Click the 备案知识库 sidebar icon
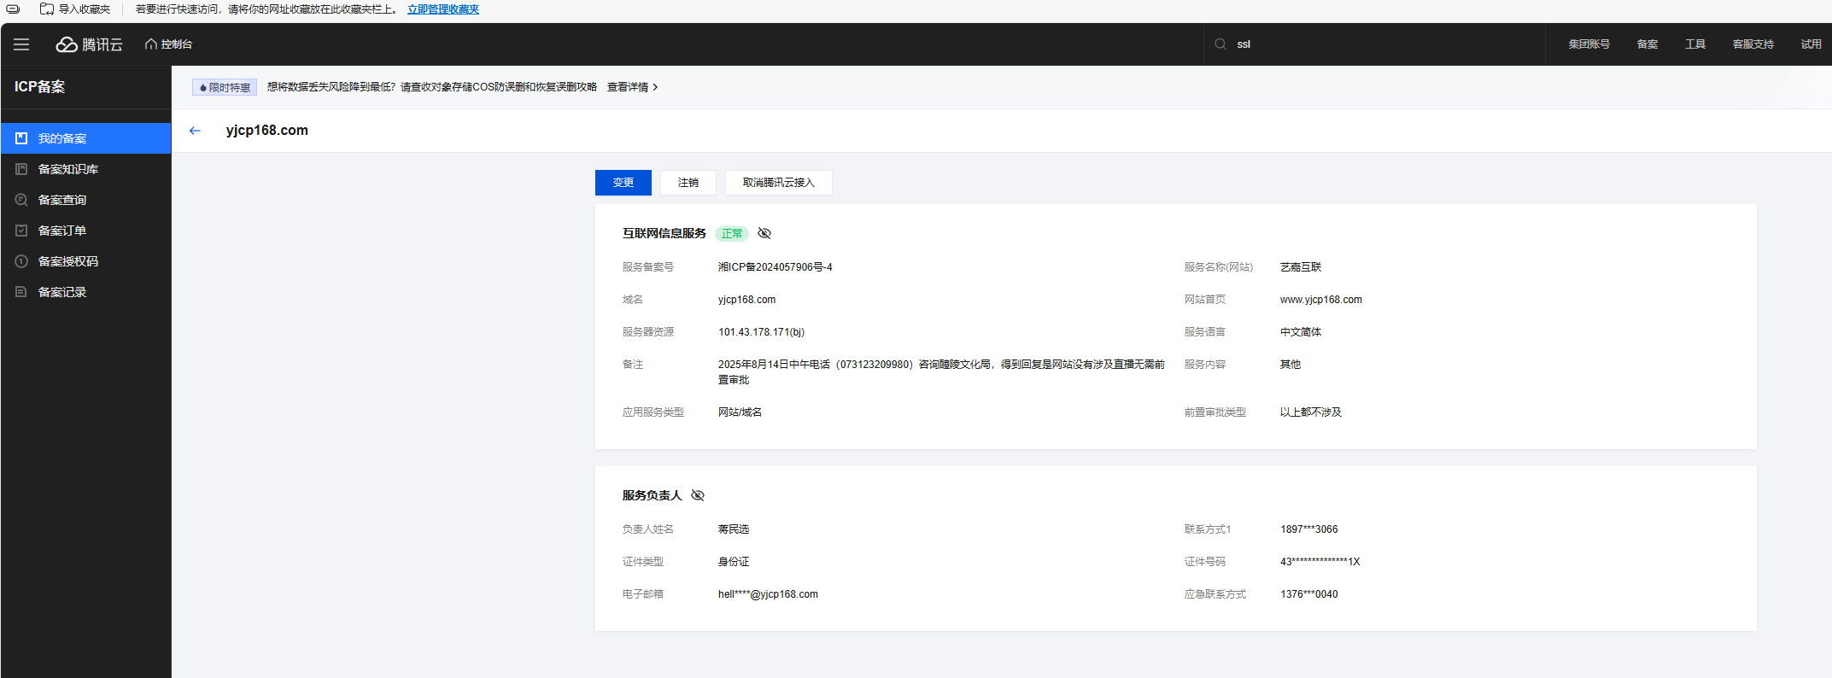This screenshot has height=678, width=1832. pyautogui.click(x=21, y=169)
